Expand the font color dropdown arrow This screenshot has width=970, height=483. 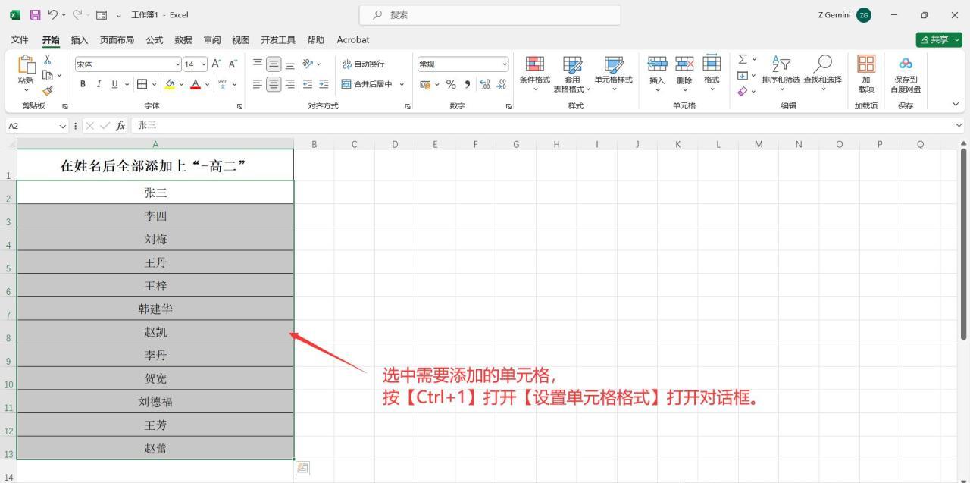[207, 84]
